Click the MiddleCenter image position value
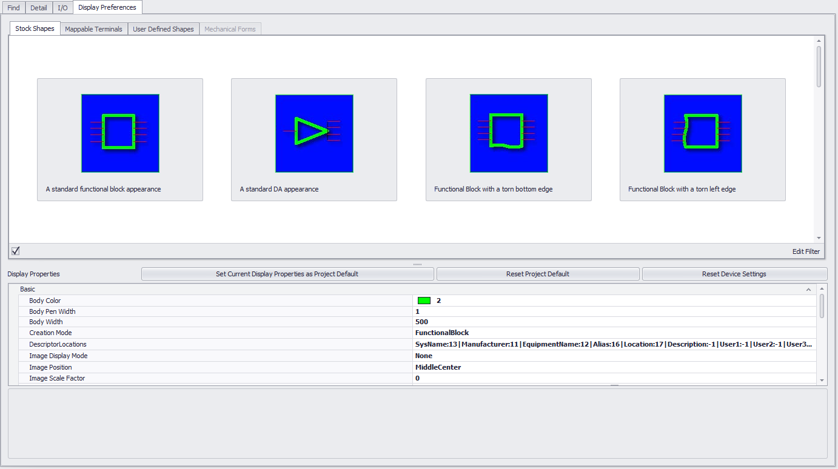 click(438, 367)
